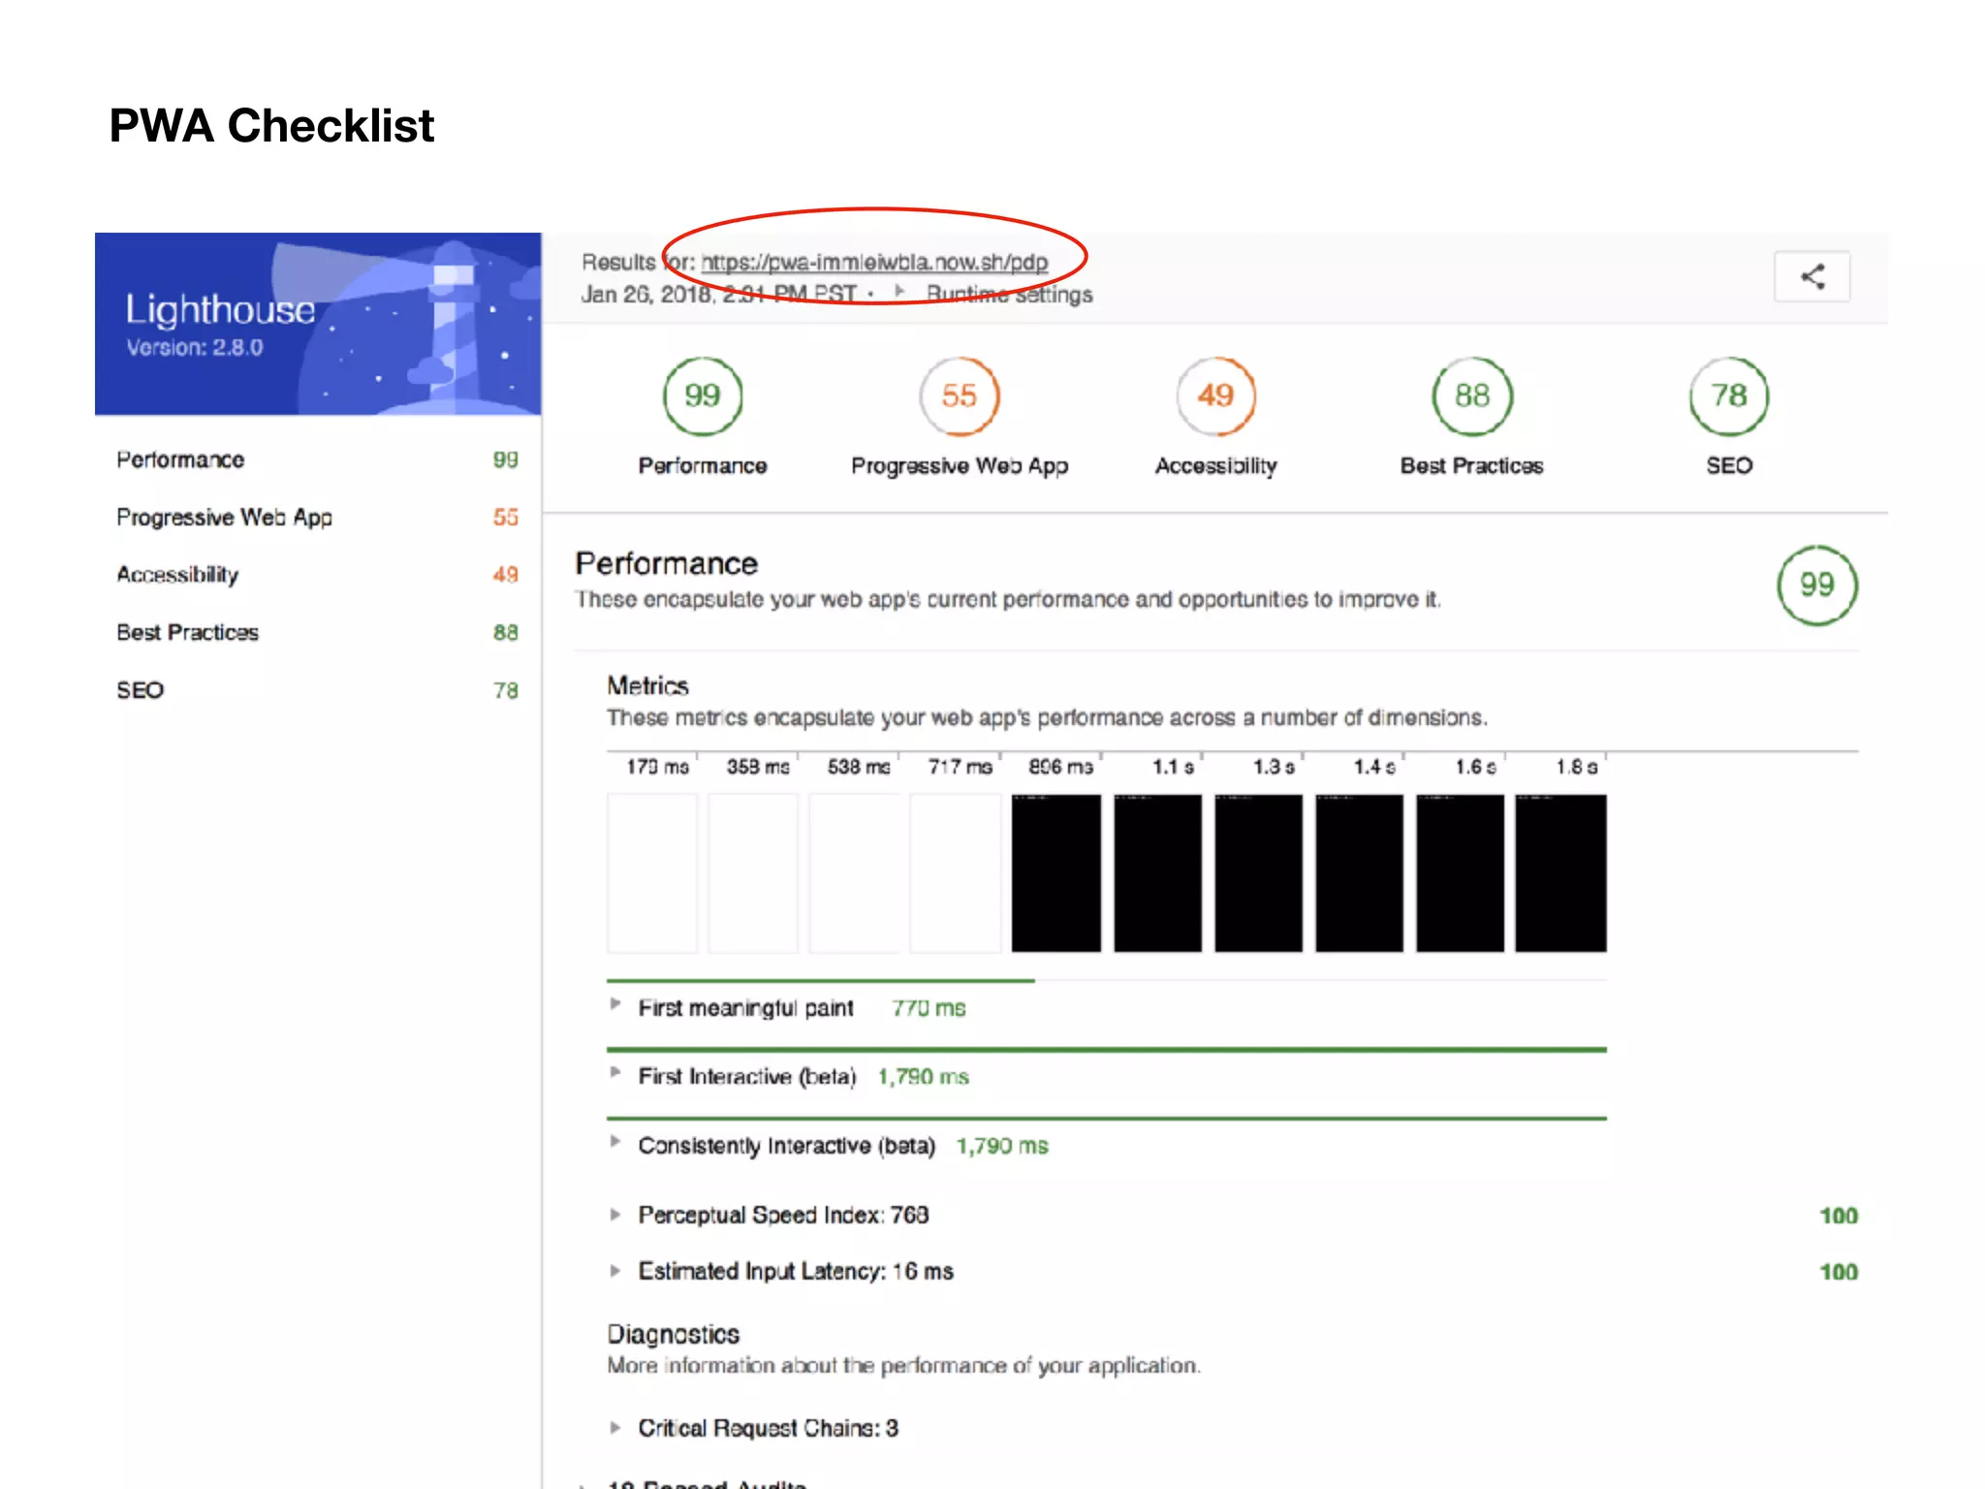Click the sidebar Performance score 99

[x=506, y=459]
